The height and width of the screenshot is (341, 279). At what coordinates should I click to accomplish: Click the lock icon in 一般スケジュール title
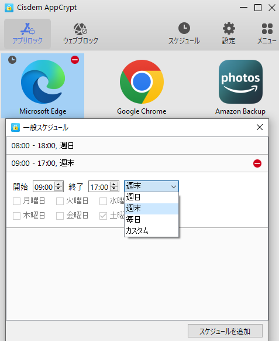[x=15, y=128]
